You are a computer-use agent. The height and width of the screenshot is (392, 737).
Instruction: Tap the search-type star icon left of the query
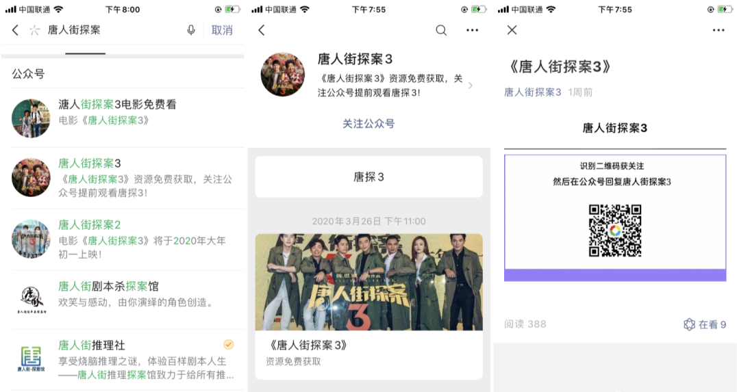[x=34, y=31]
